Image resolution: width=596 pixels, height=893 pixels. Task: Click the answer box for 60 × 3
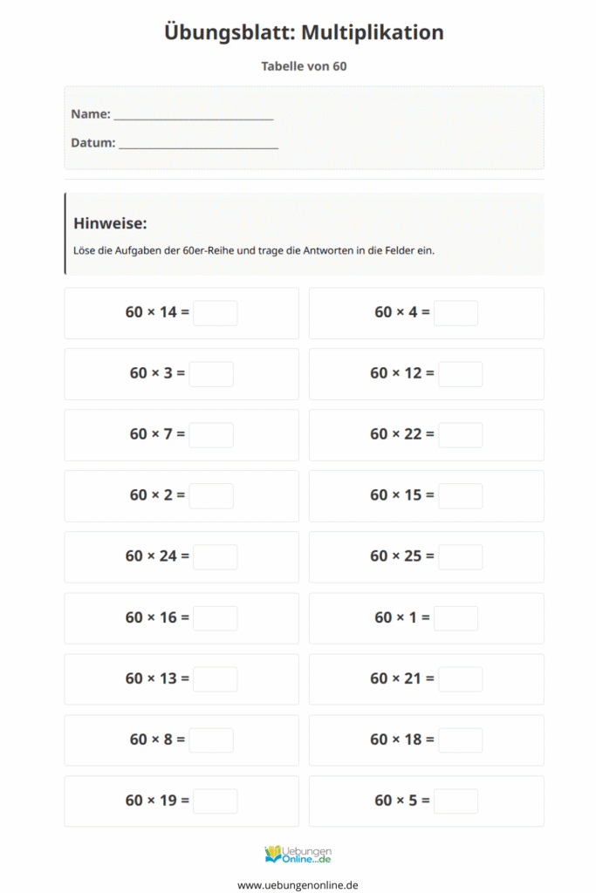coord(211,373)
